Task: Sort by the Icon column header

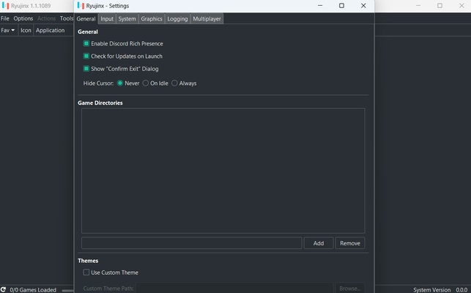Action: tap(26, 30)
